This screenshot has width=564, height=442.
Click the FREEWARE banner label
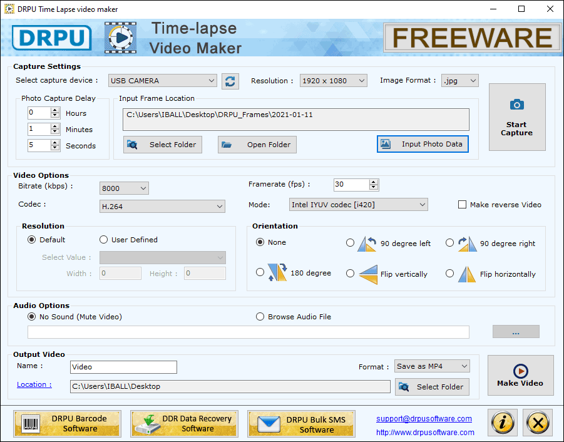pyautogui.click(x=472, y=38)
